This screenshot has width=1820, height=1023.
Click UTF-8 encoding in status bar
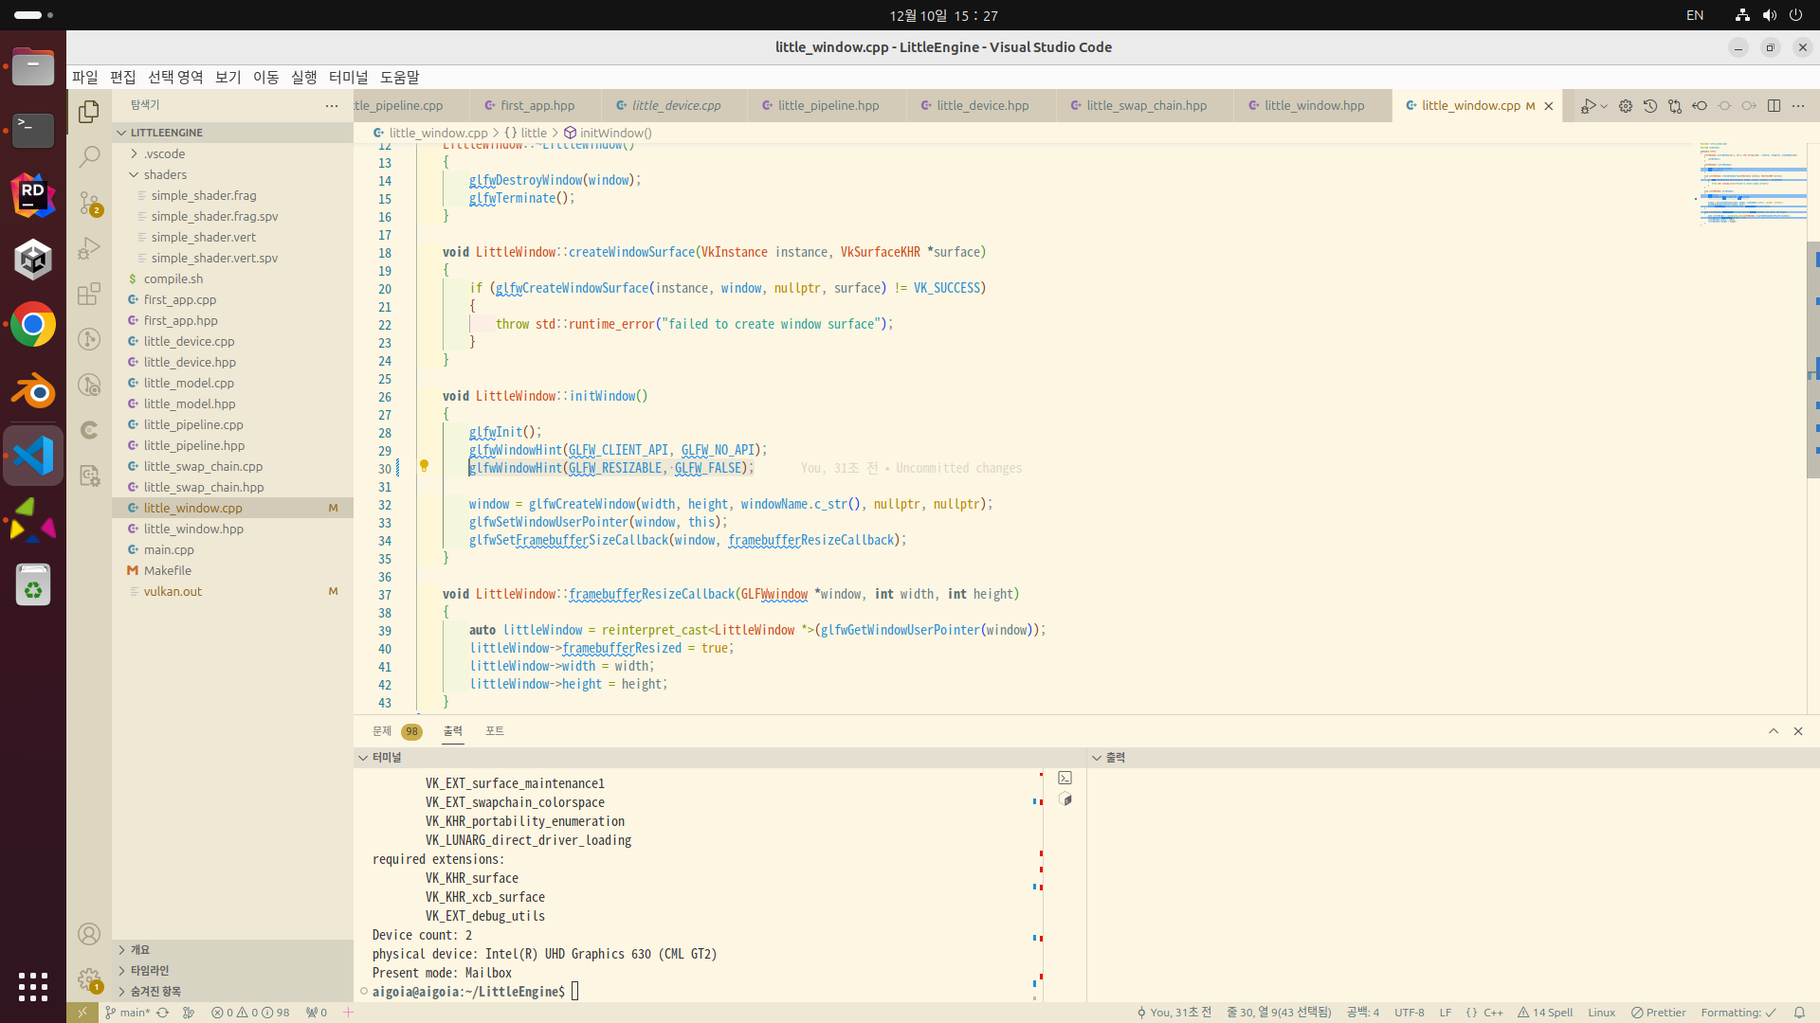pos(1410,1013)
